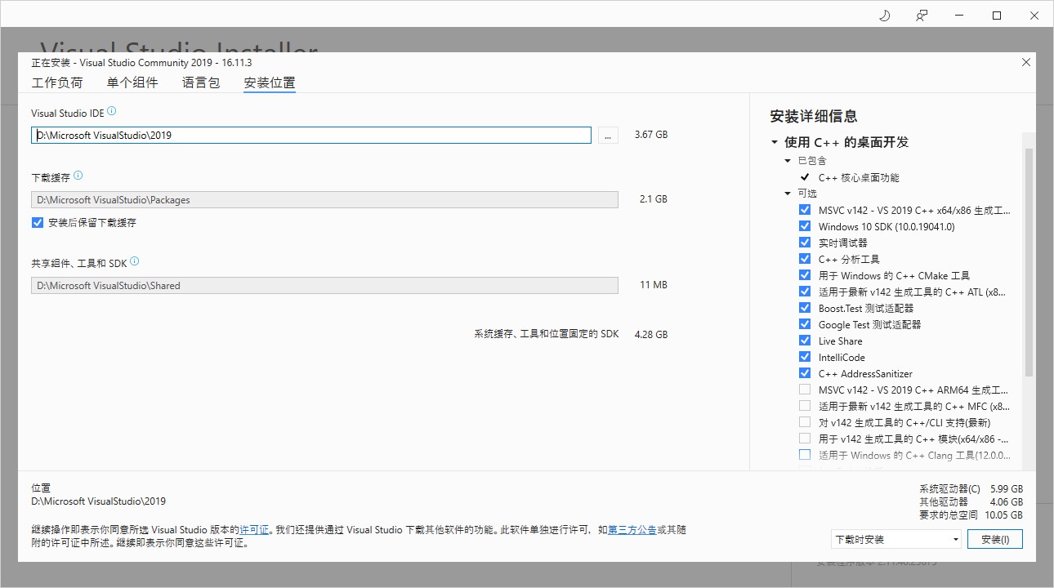Click the 要求的总空间 10.05 GB text
The image size is (1054, 588).
[x=971, y=515]
